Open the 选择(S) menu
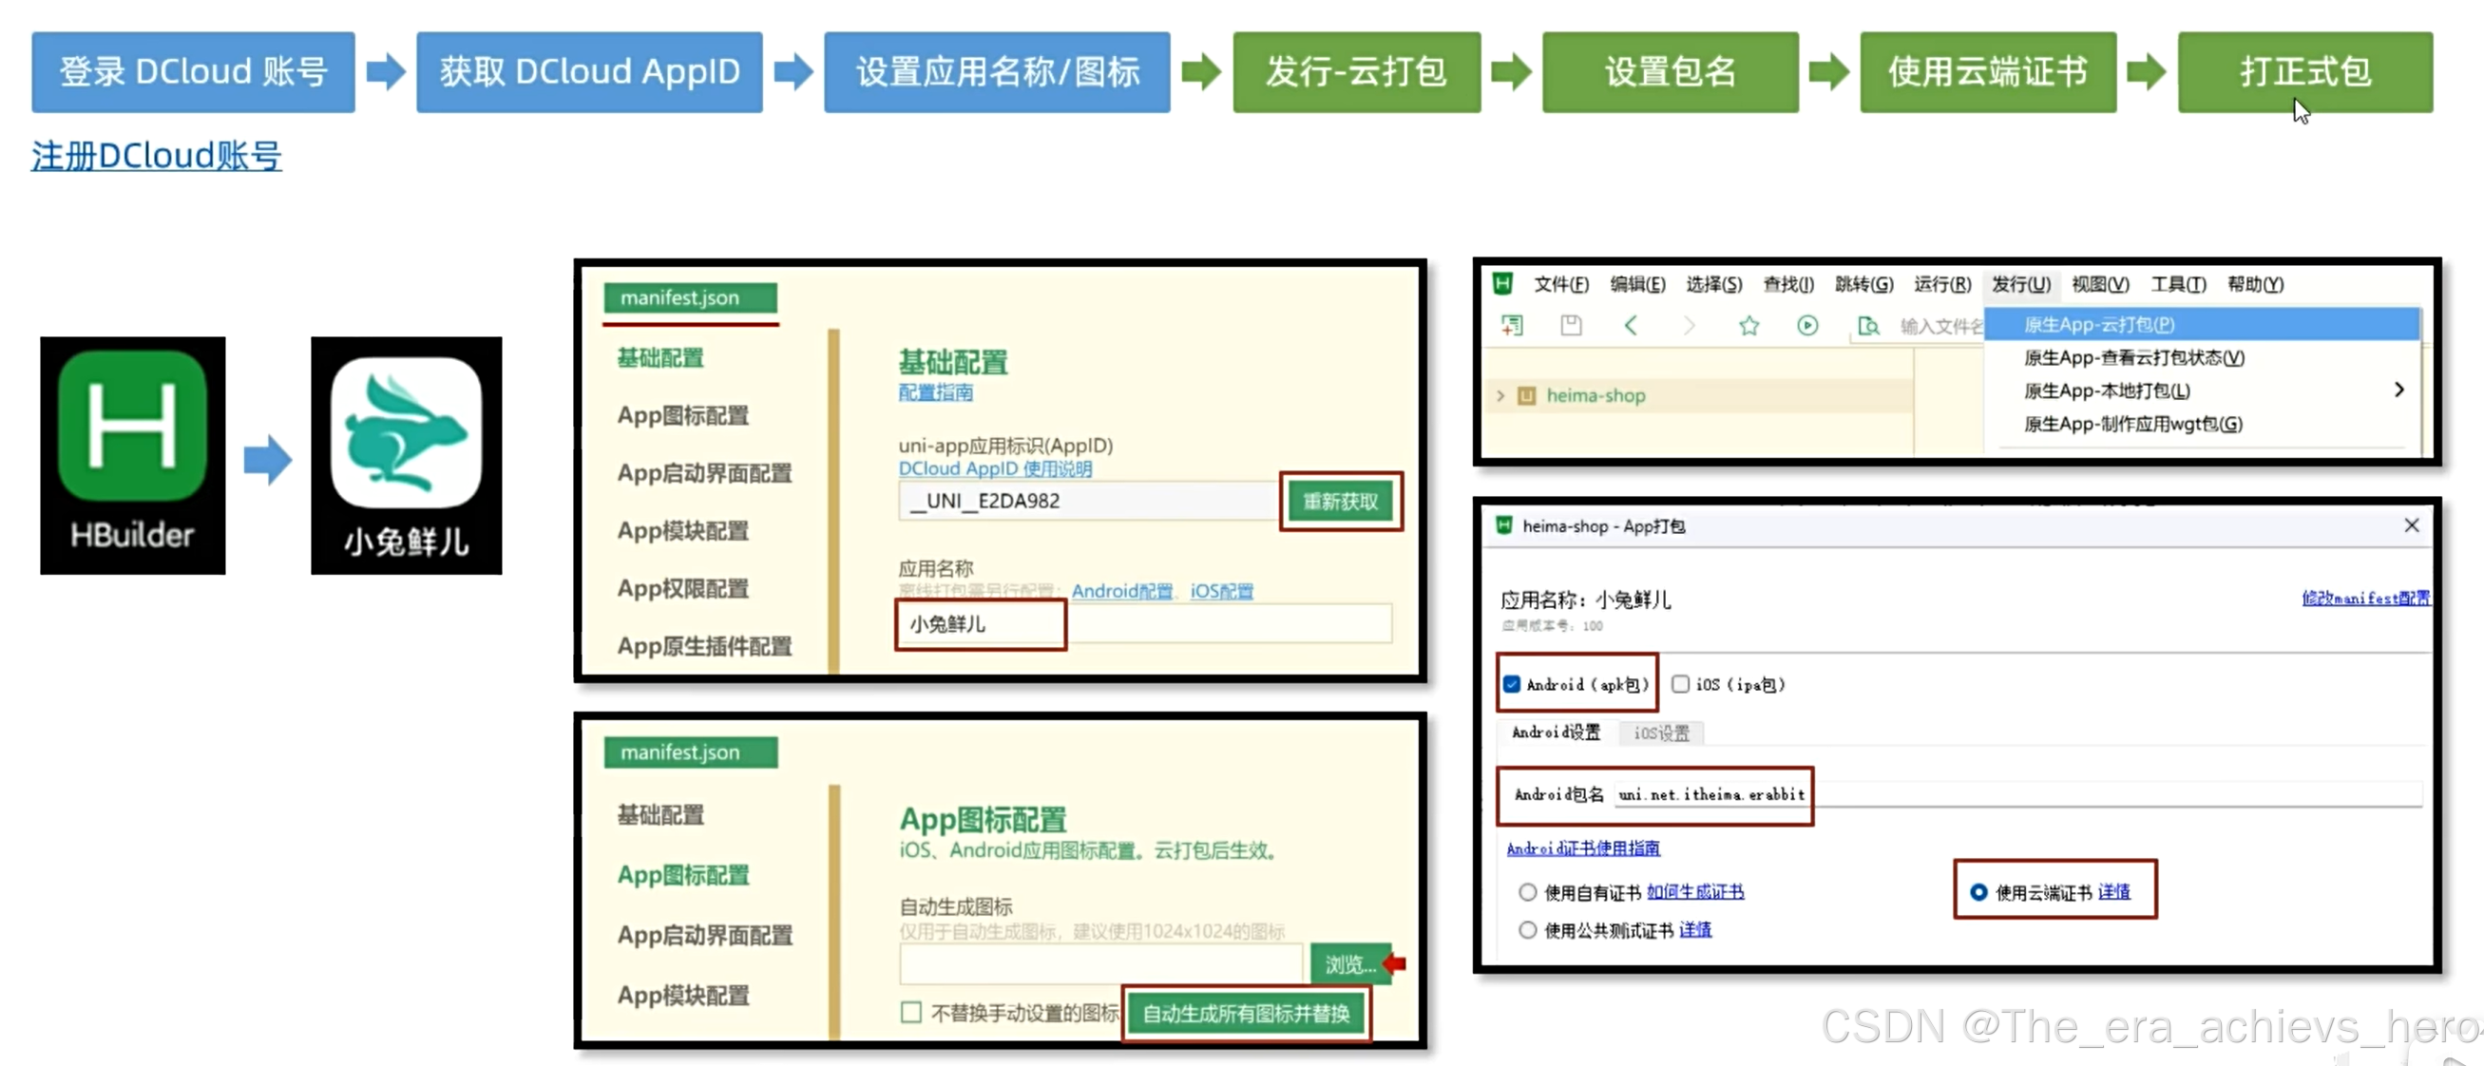 (x=1713, y=284)
